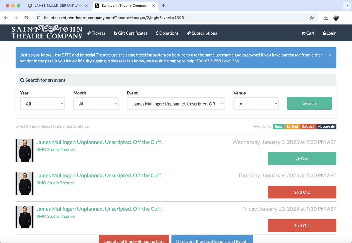Click the Good availability badge
Screen dimensions: 352x243
279,126
